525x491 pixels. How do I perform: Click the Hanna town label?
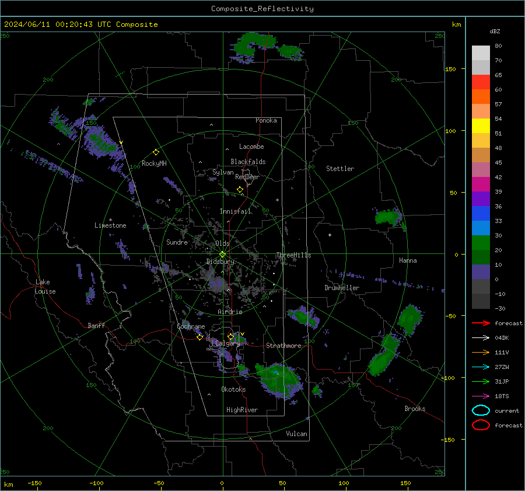tap(408, 260)
